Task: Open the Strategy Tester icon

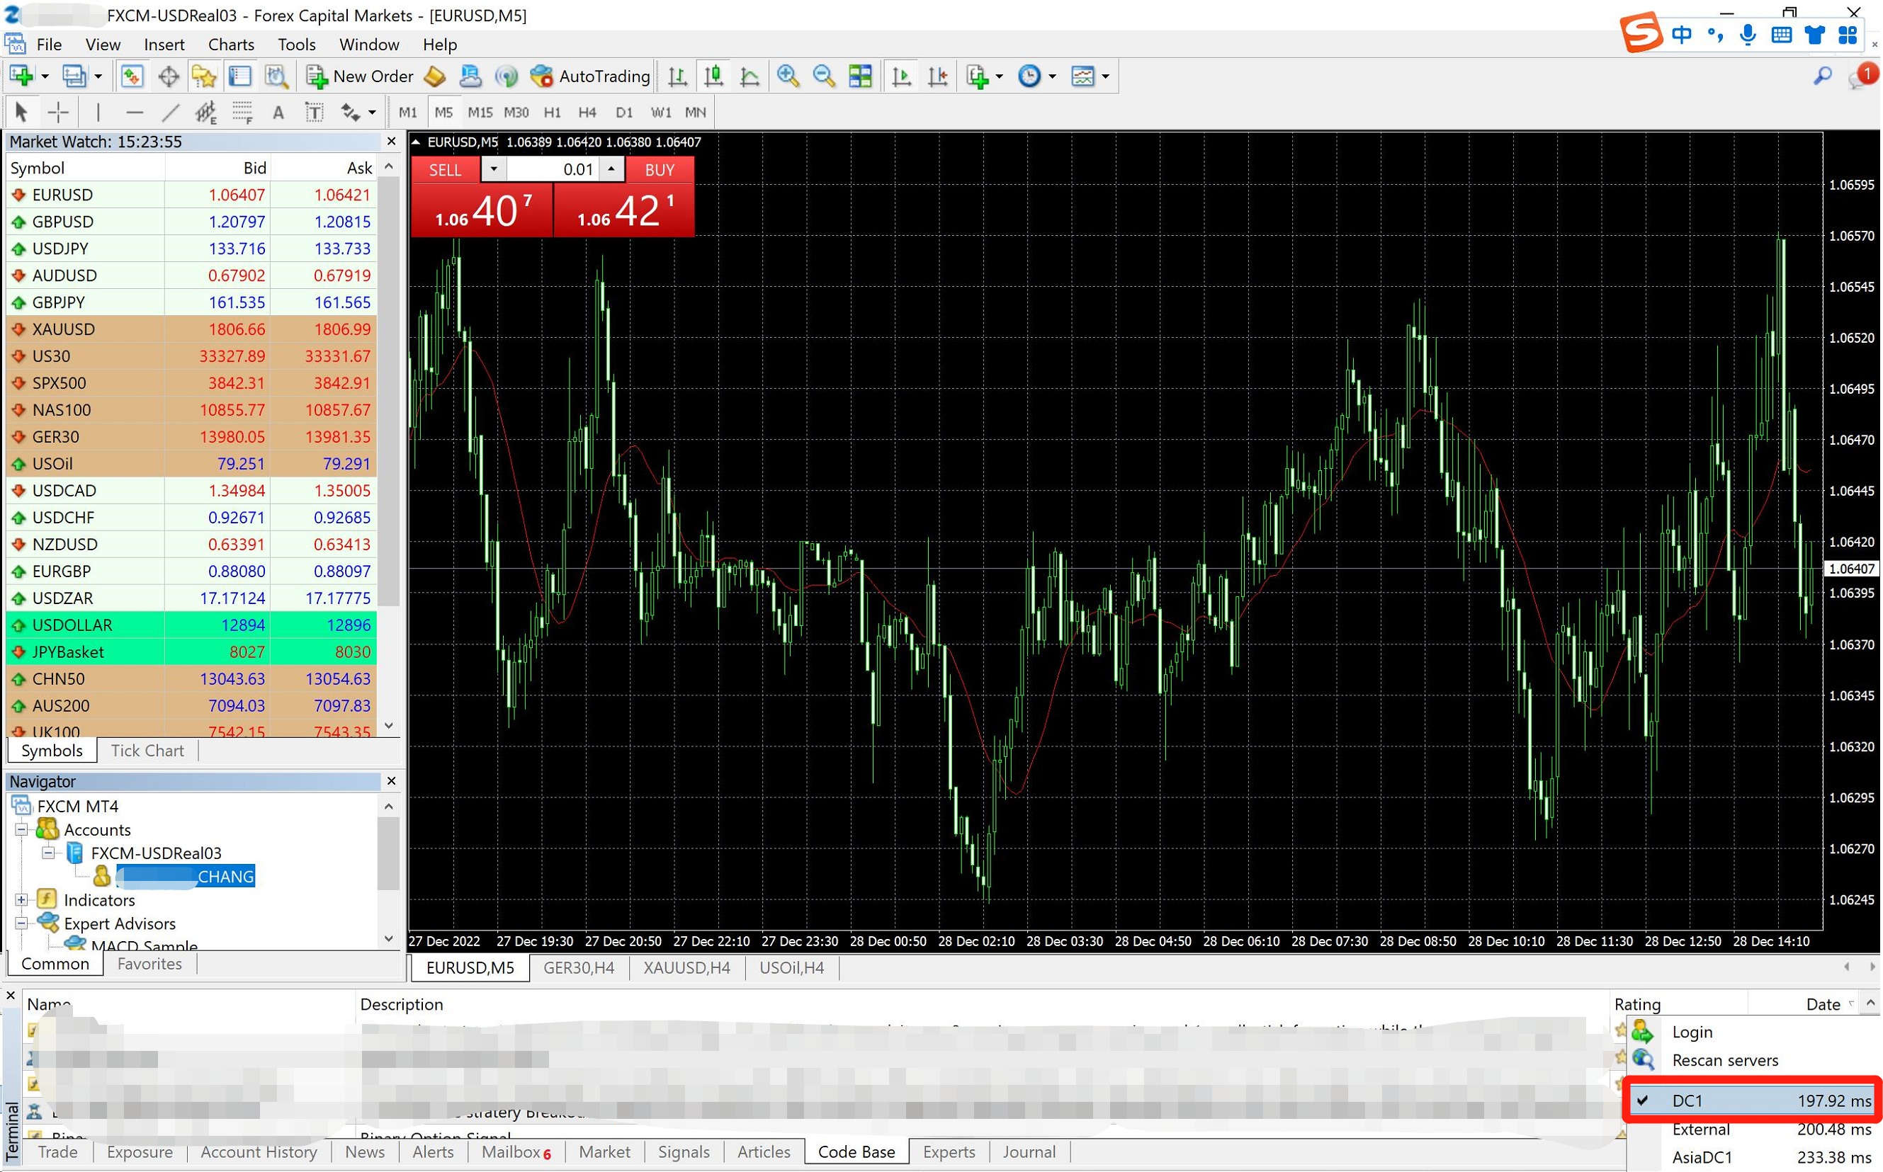Action: click(276, 76)
